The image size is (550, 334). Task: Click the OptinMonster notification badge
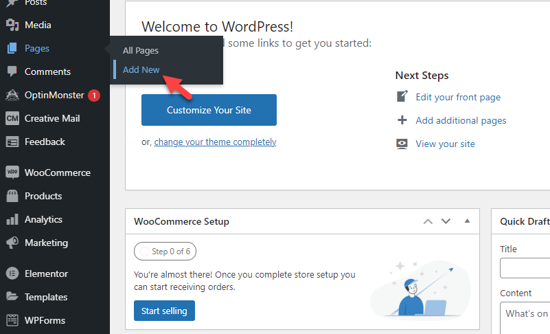pyautogui.click(x=94, y=96)
